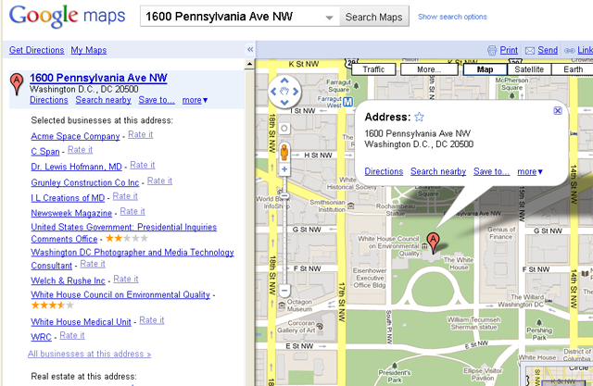Click the President's Park tree icon
593x386 pixels.
click(x=395, y=366)
